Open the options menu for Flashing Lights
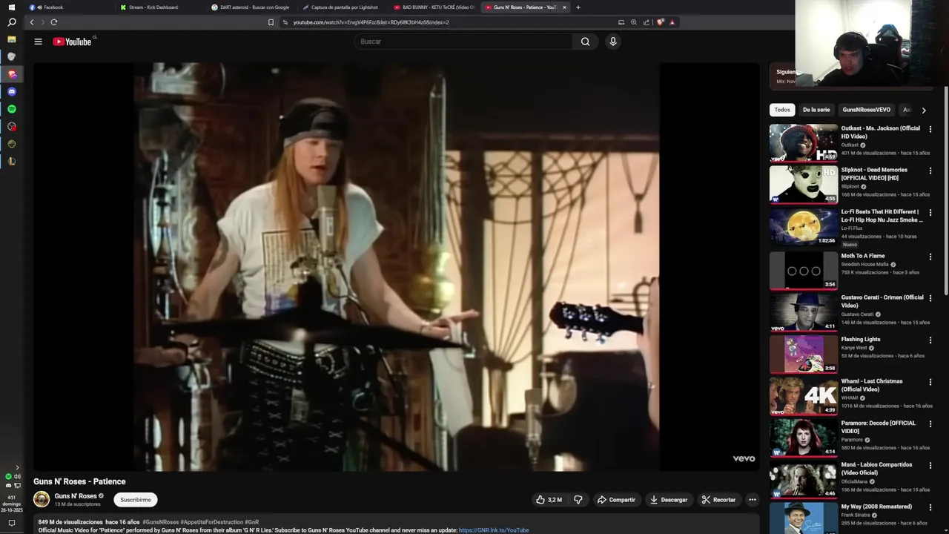This screenshot has height=534, width=949. 930,340
